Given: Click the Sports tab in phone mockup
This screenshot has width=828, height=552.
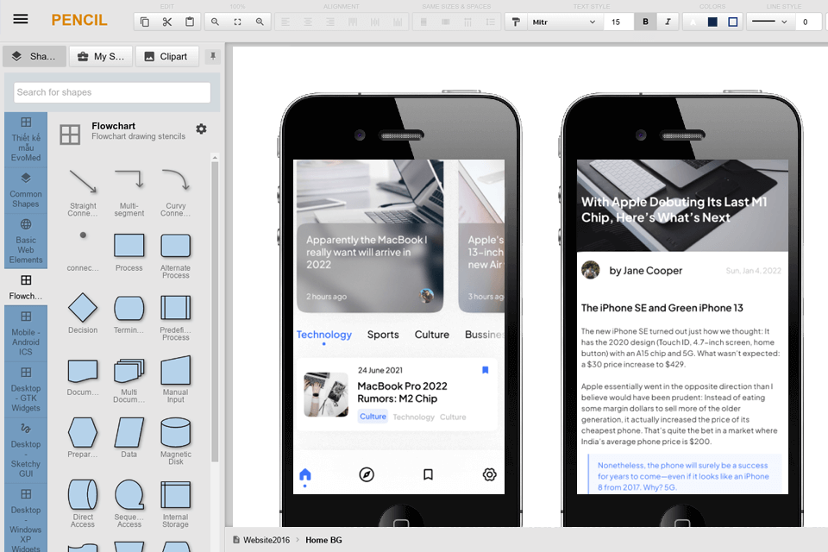Looking at the screenshot, I should (x=383, y=335).
